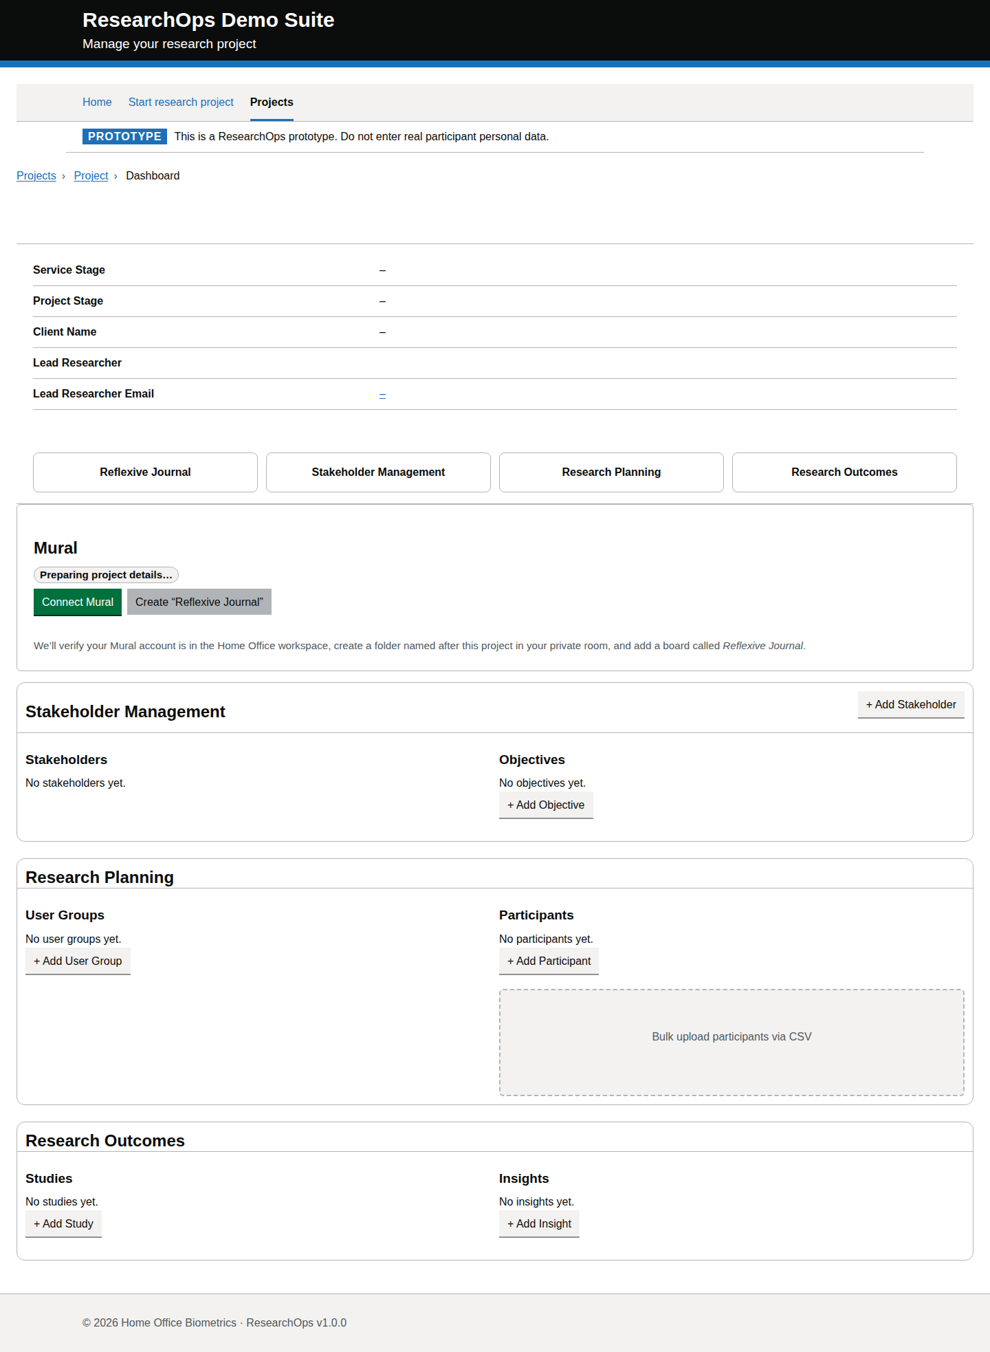This screenshot has width=990, height=1352.
Task: Switch to the Stakeholder Management tab
Action: [x=378, y=472]
